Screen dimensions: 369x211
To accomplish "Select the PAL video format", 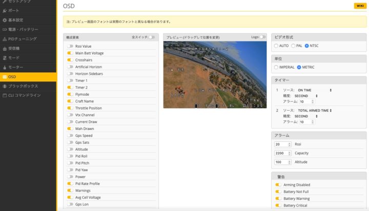I will click(293, 46).
